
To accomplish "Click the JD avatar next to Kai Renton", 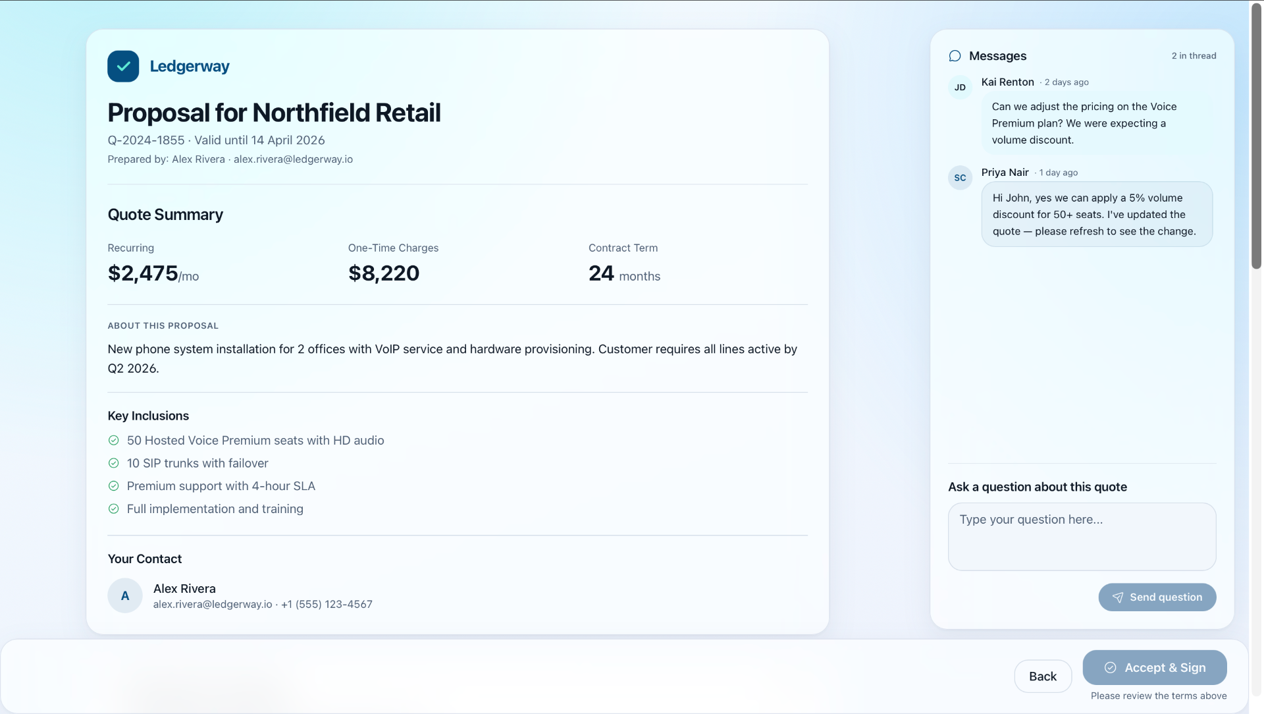I will (960, 87).
